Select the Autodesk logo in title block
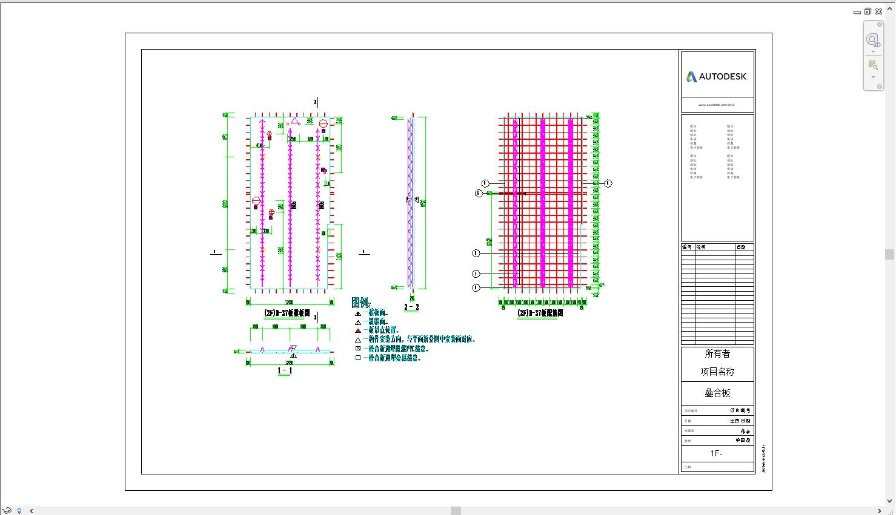 click(717, 77)
